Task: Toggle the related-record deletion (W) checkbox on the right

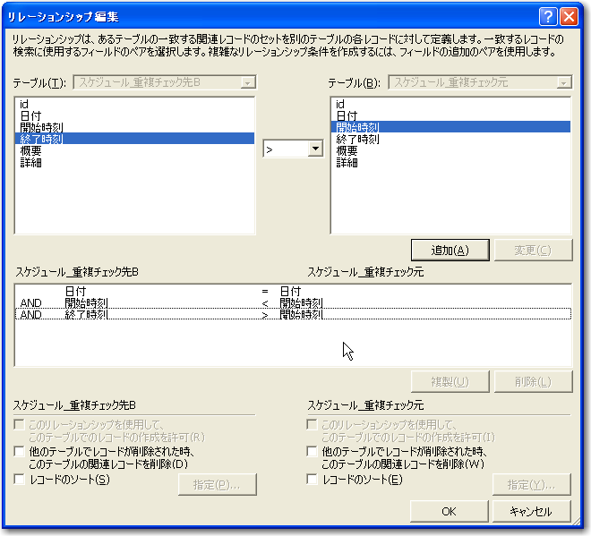Action: point(313,452)
